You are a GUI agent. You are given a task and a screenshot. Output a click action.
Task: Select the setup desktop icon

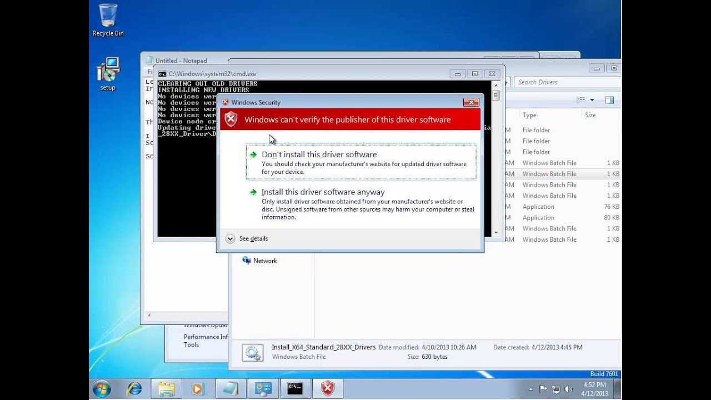108,74
